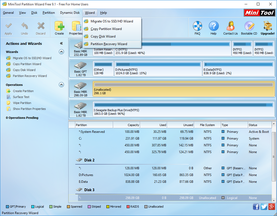
Task: Select D:Pictures(NTFS) partition block
Action: pyautogui.click(x=158, y=69)
